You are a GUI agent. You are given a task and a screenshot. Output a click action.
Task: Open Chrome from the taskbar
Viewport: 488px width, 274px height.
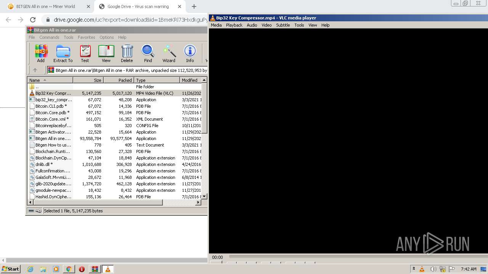(x=69, y=269)
